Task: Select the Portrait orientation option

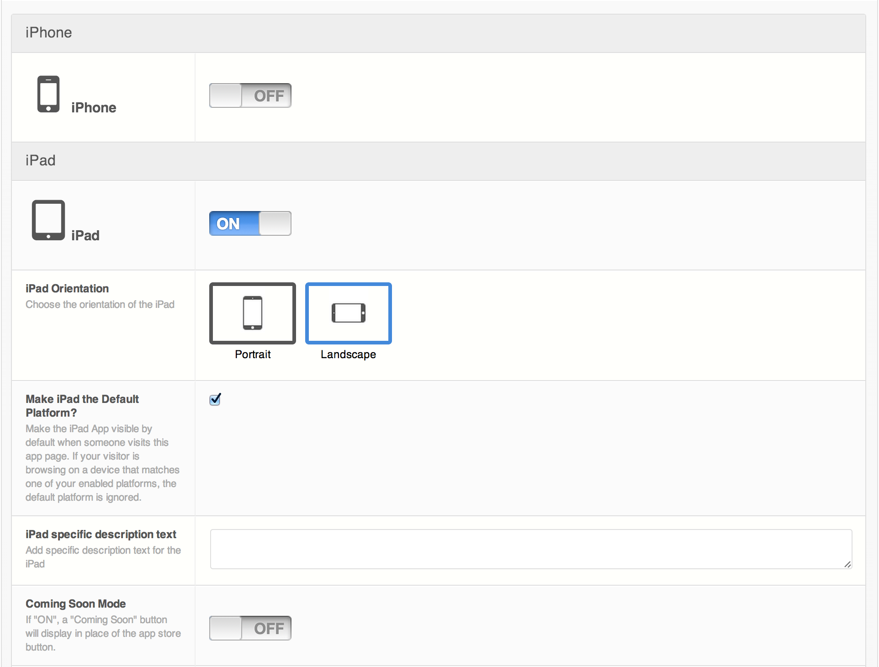Action: click(x=253, y=313)
